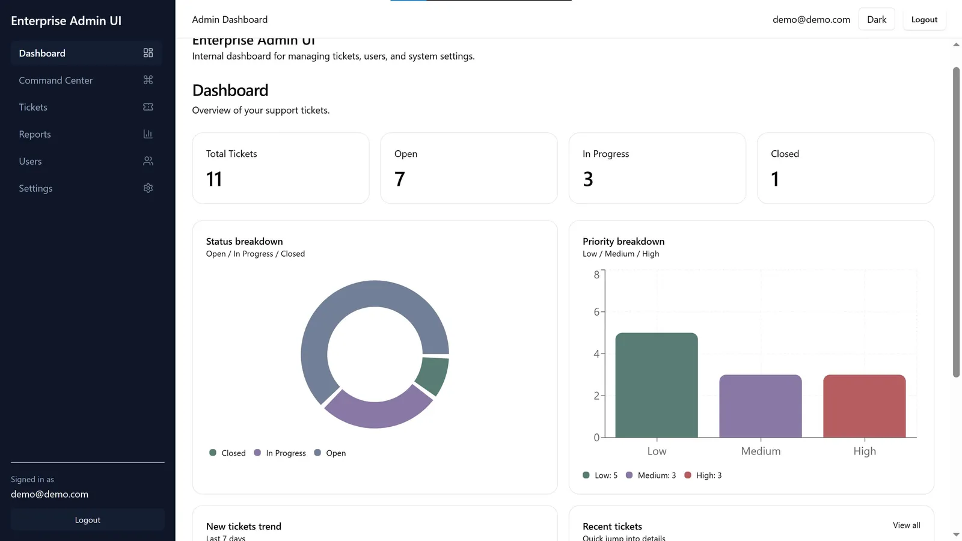Click the High: 3 legend swatch
962x541 pixels.
point(688,475)
